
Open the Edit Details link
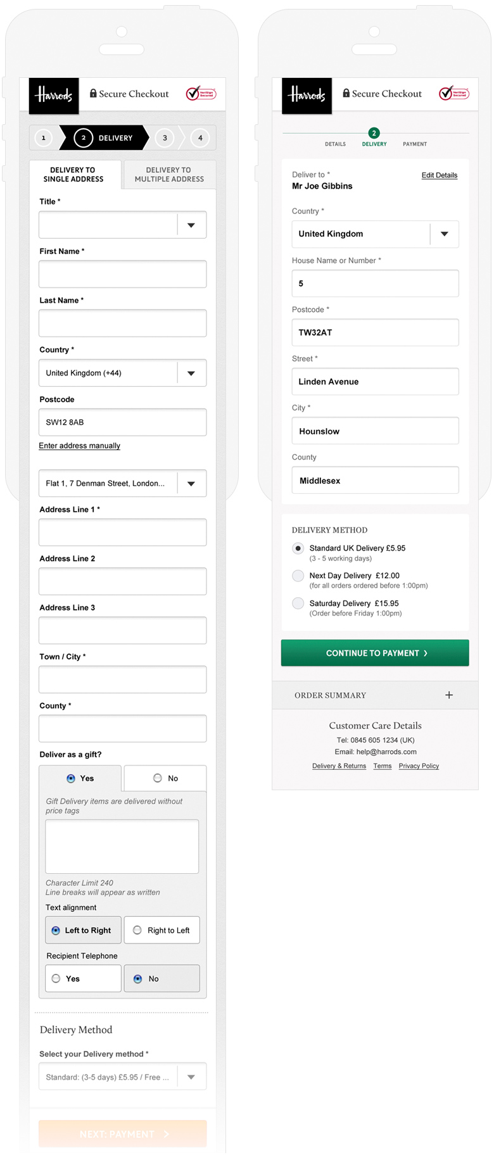(x=439, y=175)
